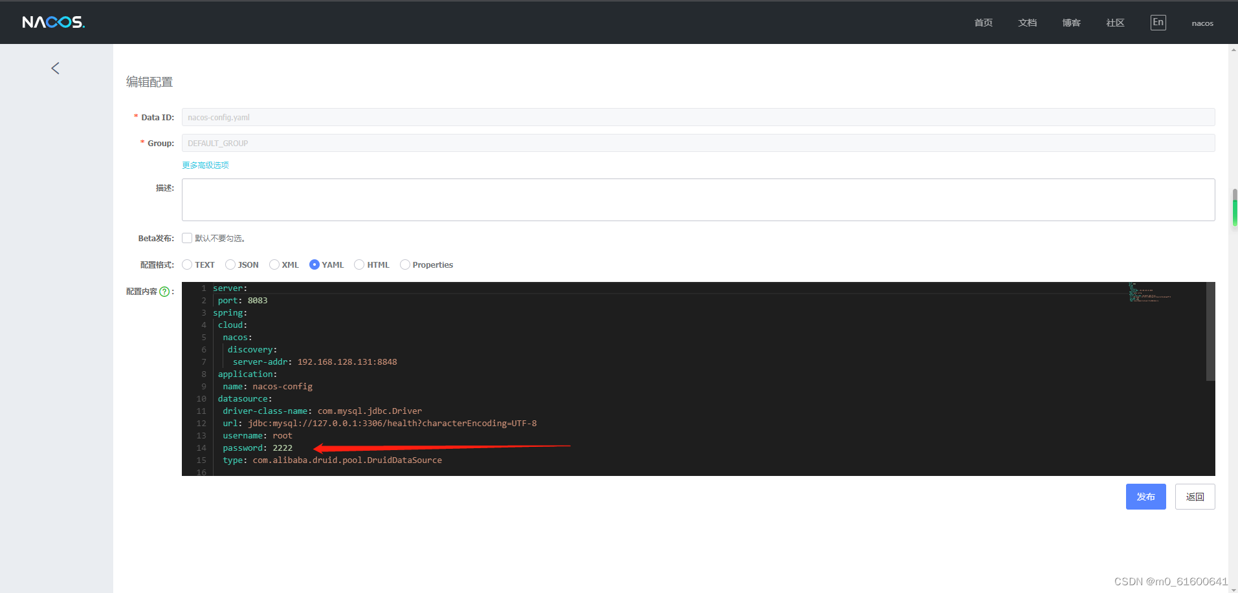Image resolution: width=1238 pixels, height=593 pixels.
Task: Click the 'application:' line in editor
Action: (248, 374)
